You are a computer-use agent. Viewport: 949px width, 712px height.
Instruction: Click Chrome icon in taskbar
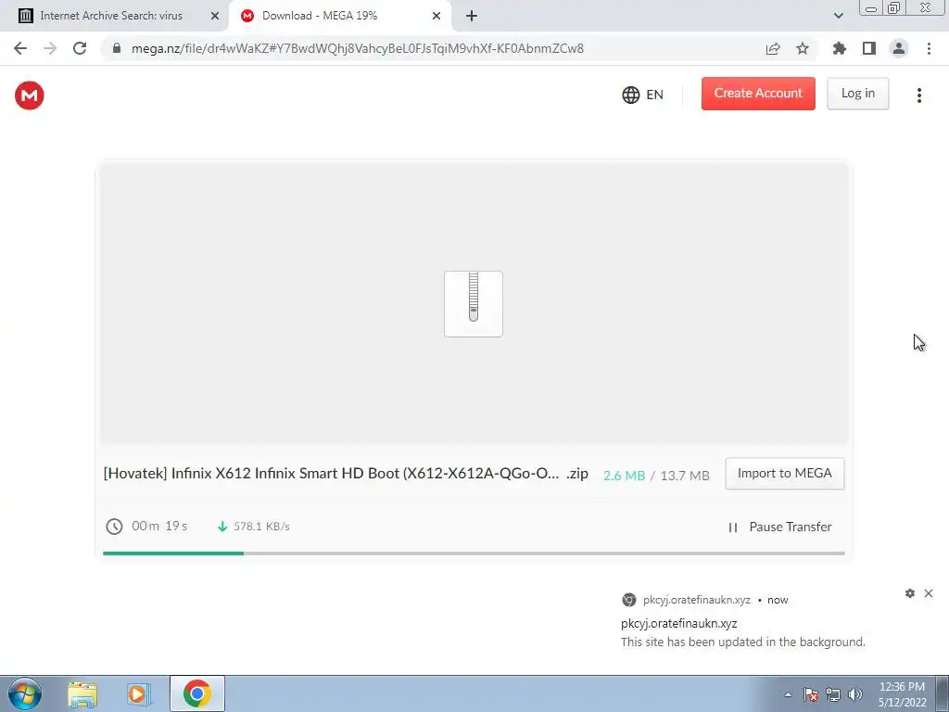tap(196, 693)
